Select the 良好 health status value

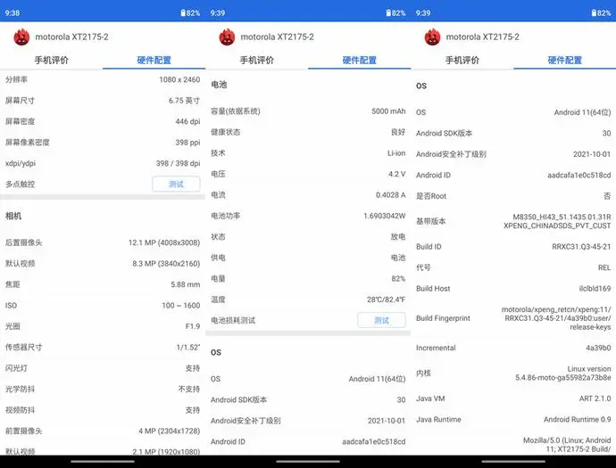[x=398, y=132]
